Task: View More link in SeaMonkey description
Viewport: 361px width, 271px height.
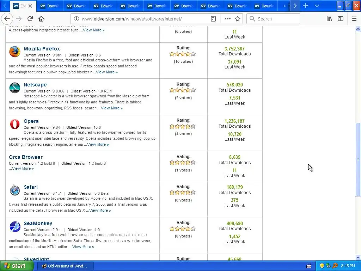Action: [x=83, y=247]
